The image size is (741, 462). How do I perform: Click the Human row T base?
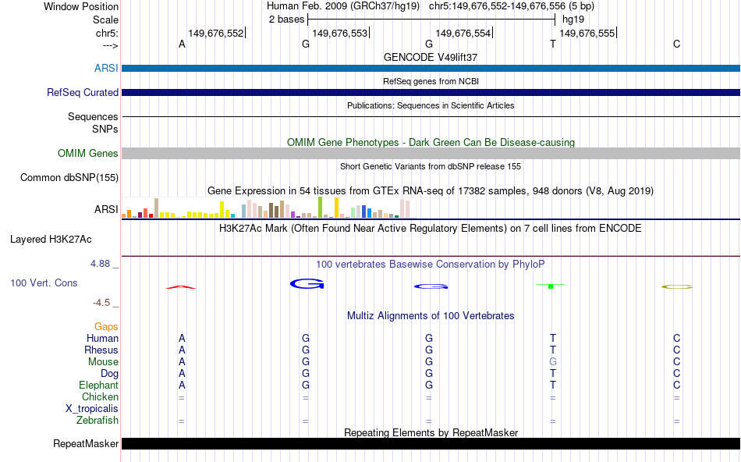pyautogui.click(x=553, y=339)
